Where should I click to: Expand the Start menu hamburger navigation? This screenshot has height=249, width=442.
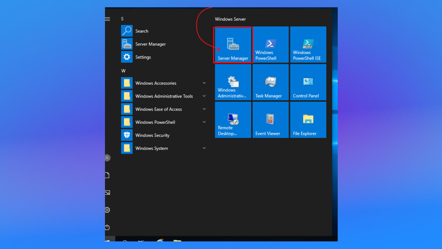(x=107, y=19)
